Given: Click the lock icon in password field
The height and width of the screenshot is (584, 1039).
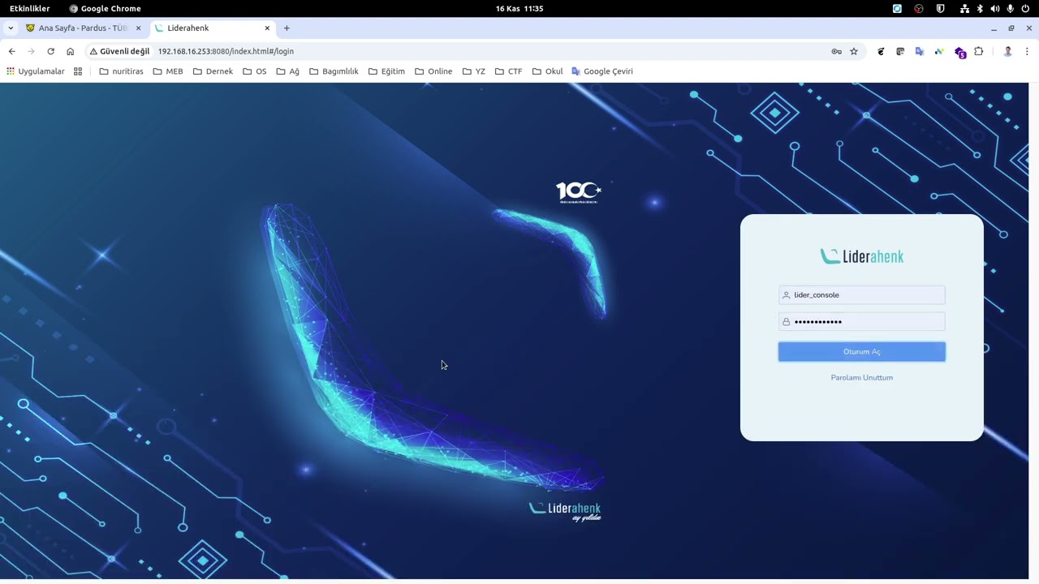Looking at the screenshot, I should [786, 322].
